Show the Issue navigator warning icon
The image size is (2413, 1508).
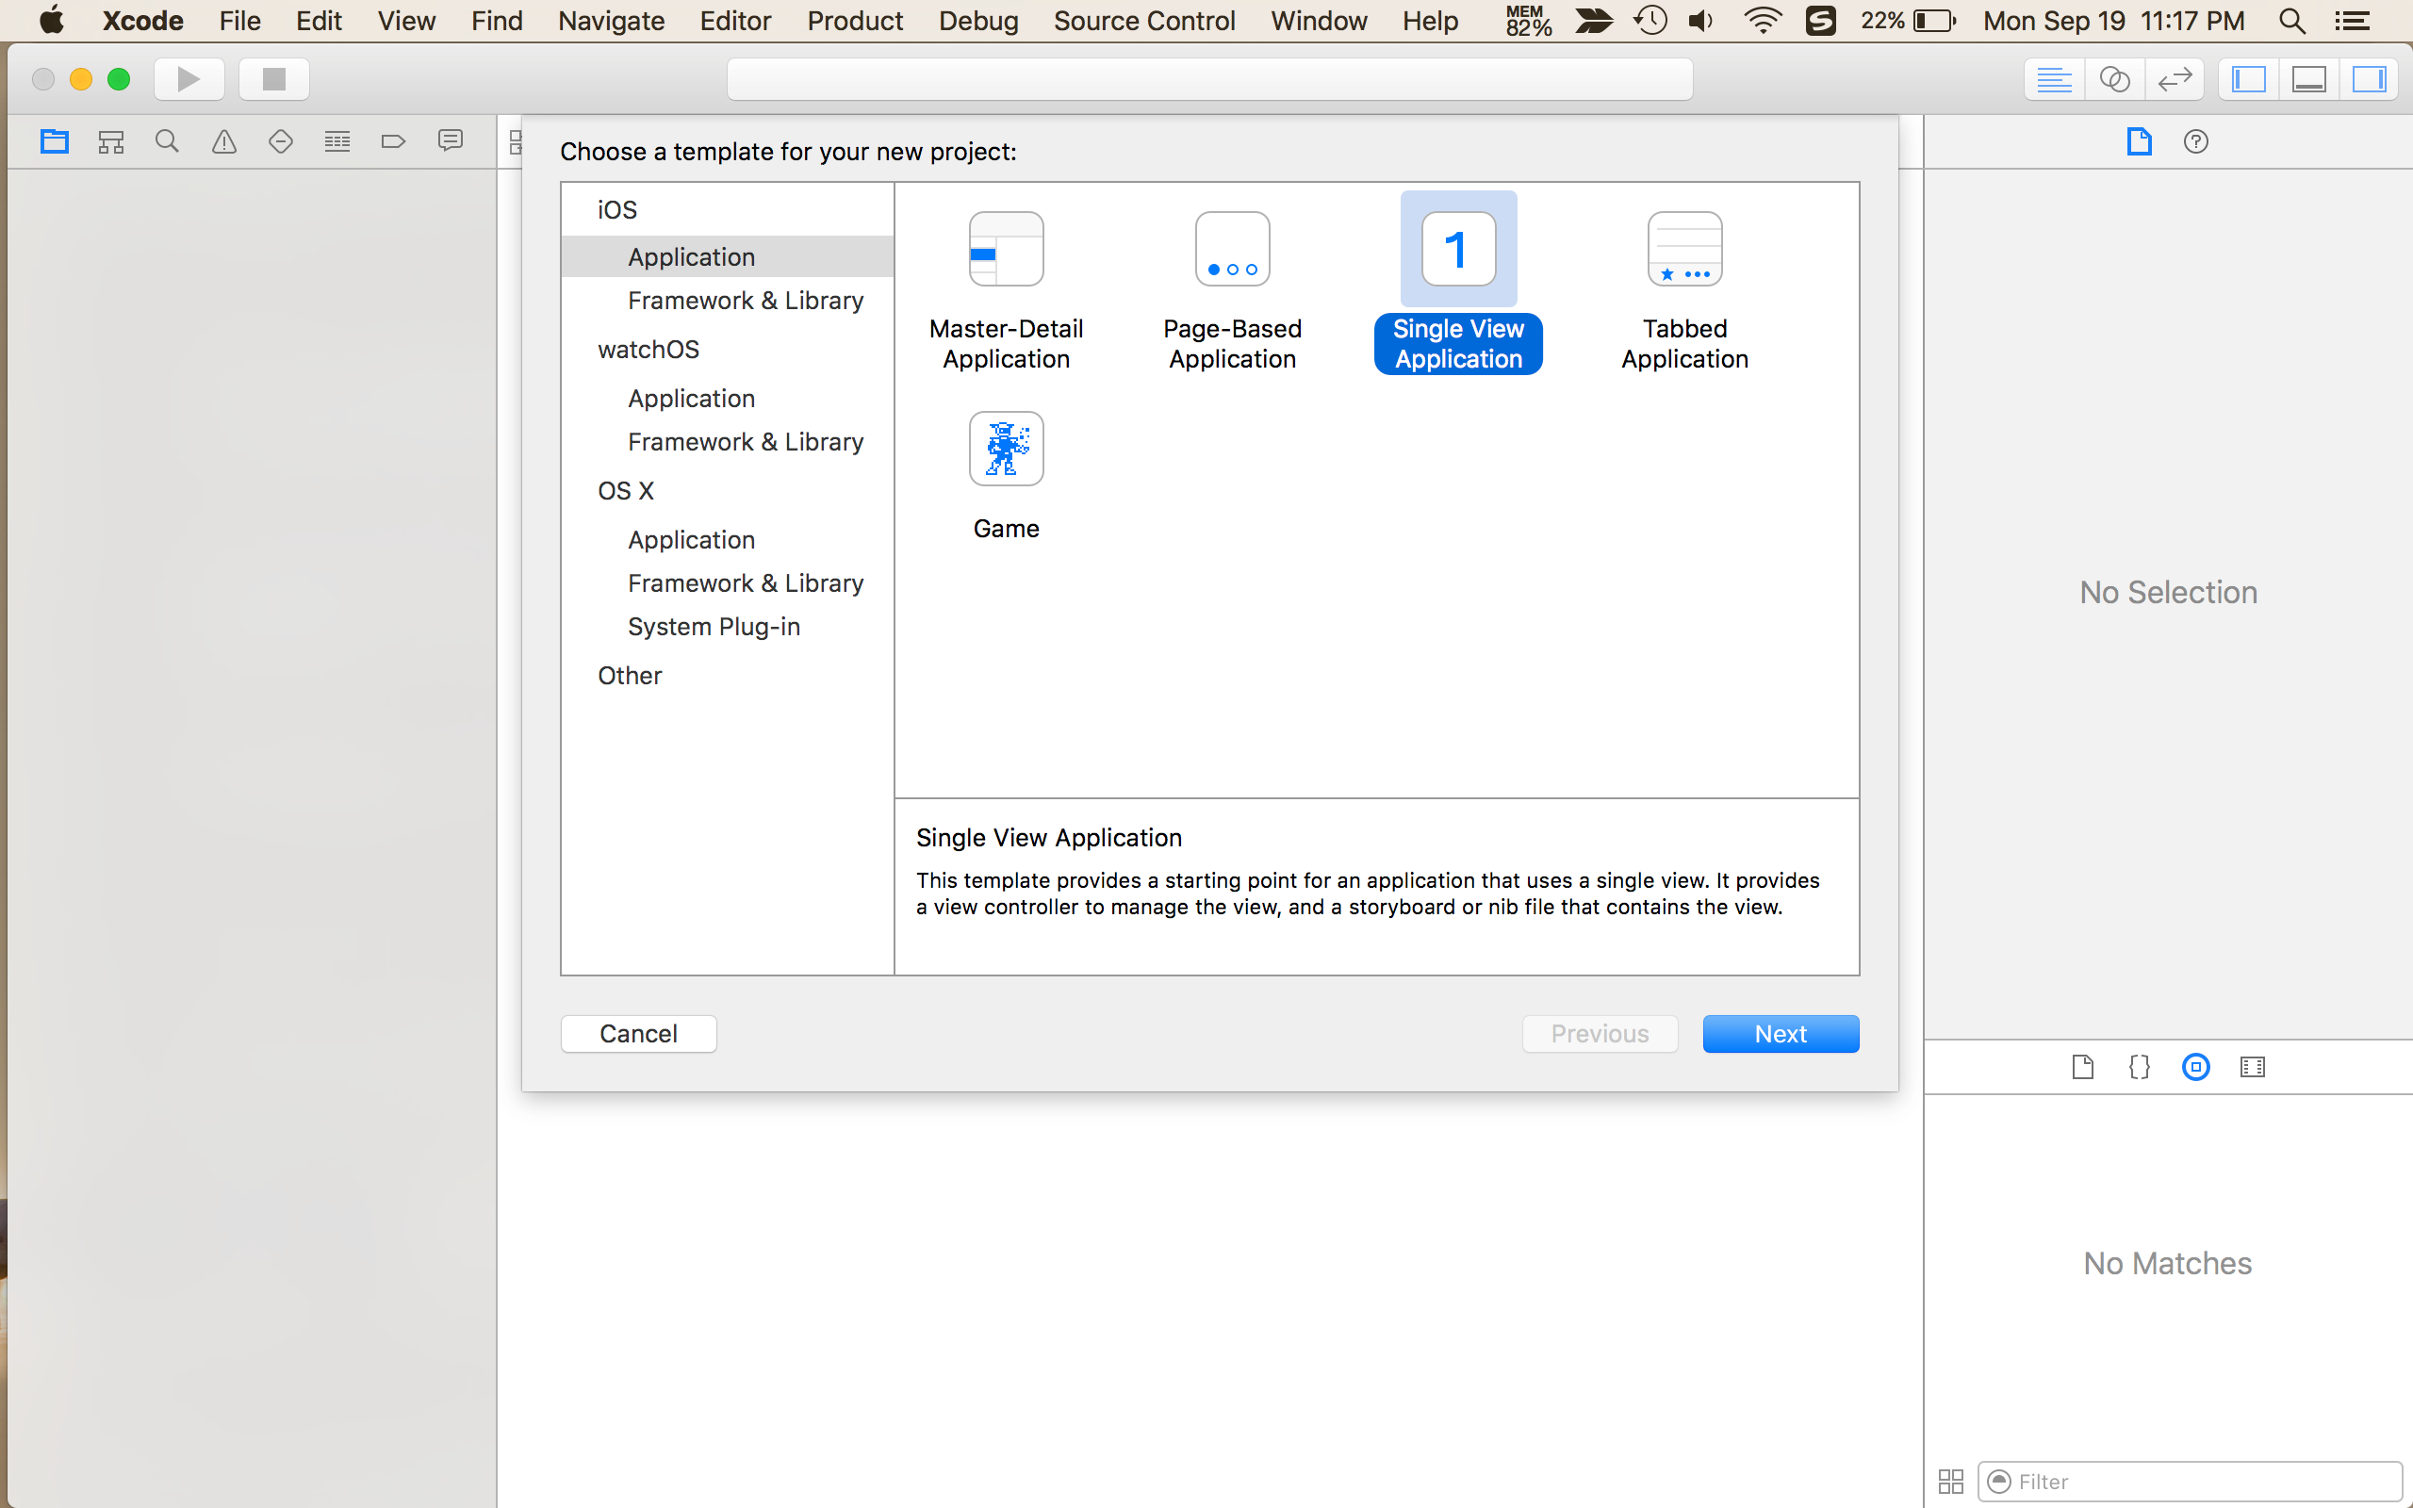224,141
